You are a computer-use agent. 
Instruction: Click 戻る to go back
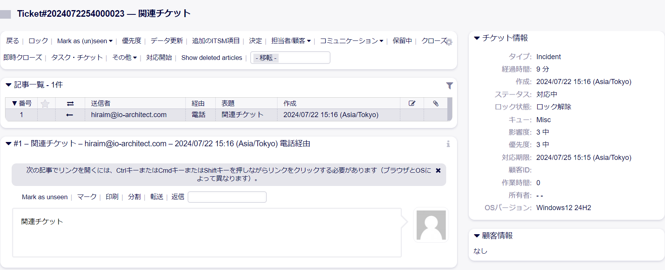click(x=12, y=41)
